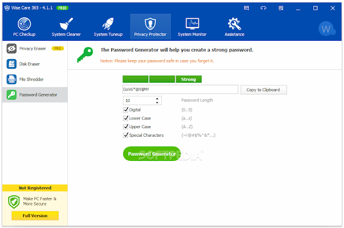The image size is (344, 228).
Task: Open PC Checkup radar icon
Action: (x=24, y=24)
